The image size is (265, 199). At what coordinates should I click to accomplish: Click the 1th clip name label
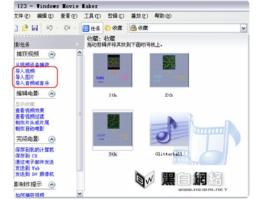[x=113, y=95]
